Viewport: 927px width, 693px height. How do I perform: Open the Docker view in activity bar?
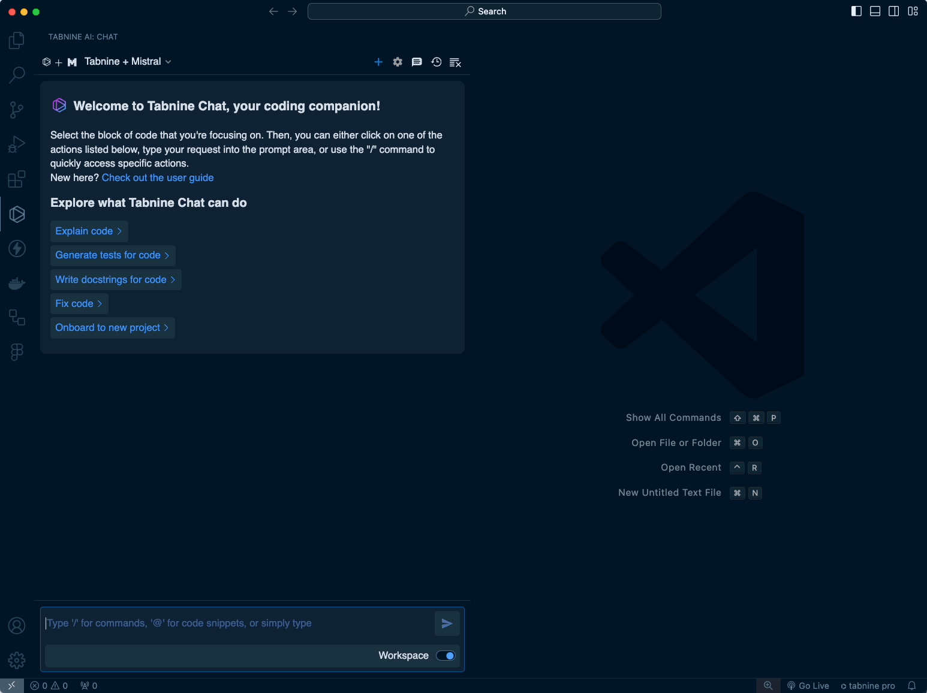(17, 283)
